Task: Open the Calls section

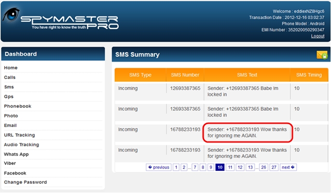Action: click(x=10, y=77)
